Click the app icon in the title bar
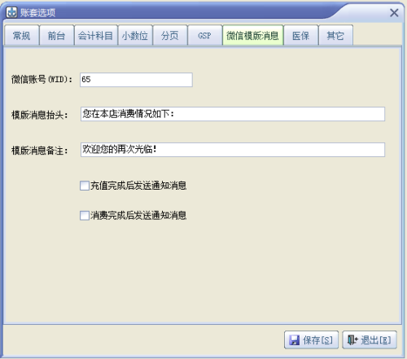Viewport: 407px width, 359px height. click(11, 12)
